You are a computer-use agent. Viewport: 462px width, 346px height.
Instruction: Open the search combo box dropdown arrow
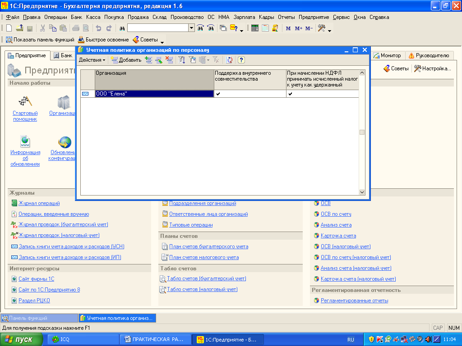click(x=191, y=28)
